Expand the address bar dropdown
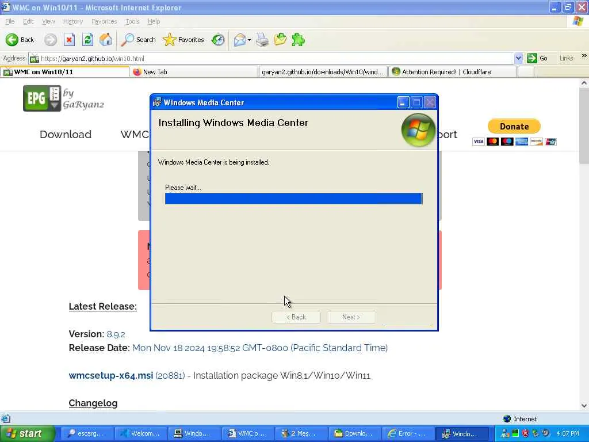This screenshot has height=442, width=589. [518, 58]
